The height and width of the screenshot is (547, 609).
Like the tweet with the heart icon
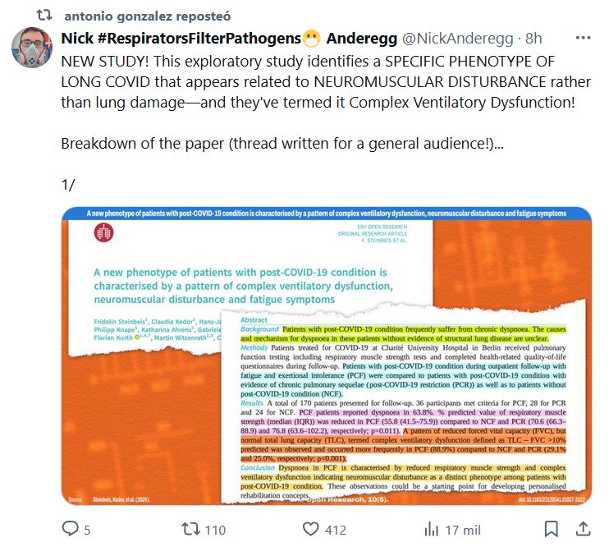coord(311,529)
